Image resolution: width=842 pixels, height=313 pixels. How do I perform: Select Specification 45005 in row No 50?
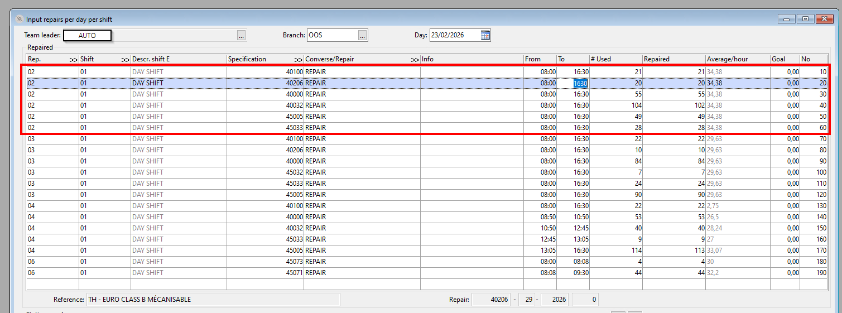tap(265, 117)
